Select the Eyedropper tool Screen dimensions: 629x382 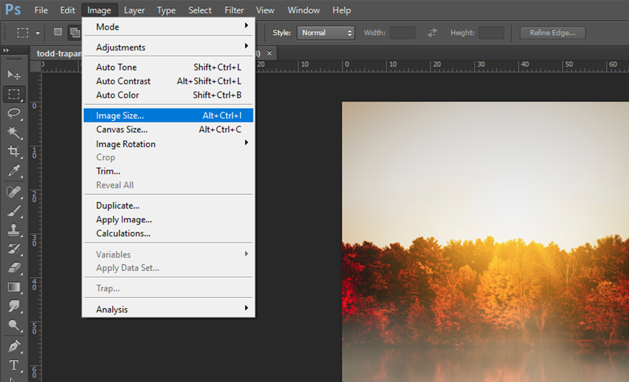pos(14,172)
